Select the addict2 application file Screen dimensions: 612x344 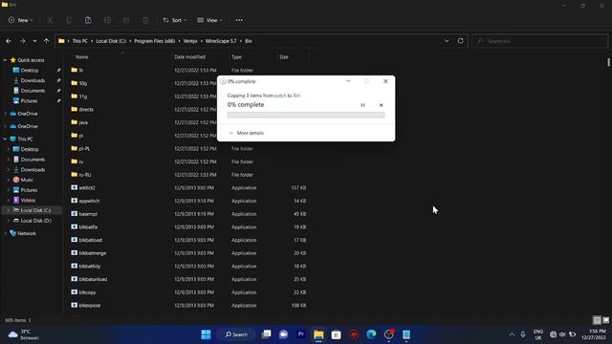87,187
